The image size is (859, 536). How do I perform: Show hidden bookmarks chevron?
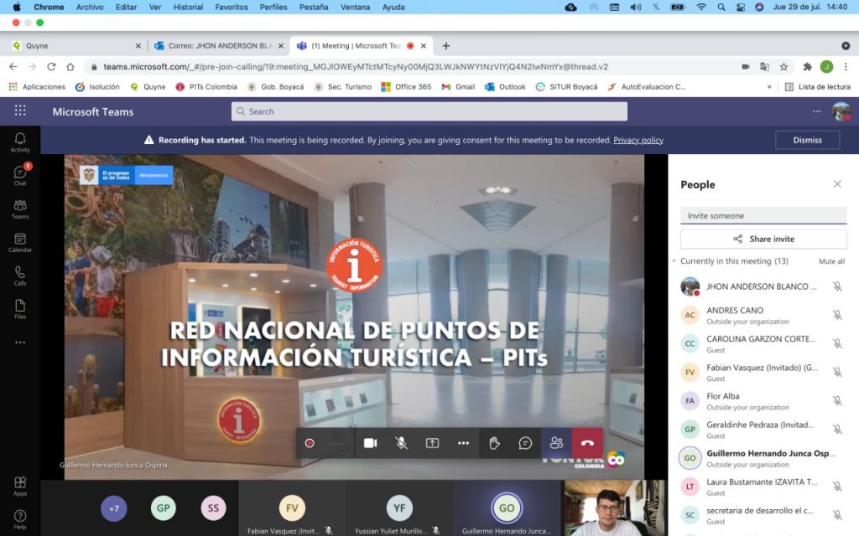tap(769, 86)
